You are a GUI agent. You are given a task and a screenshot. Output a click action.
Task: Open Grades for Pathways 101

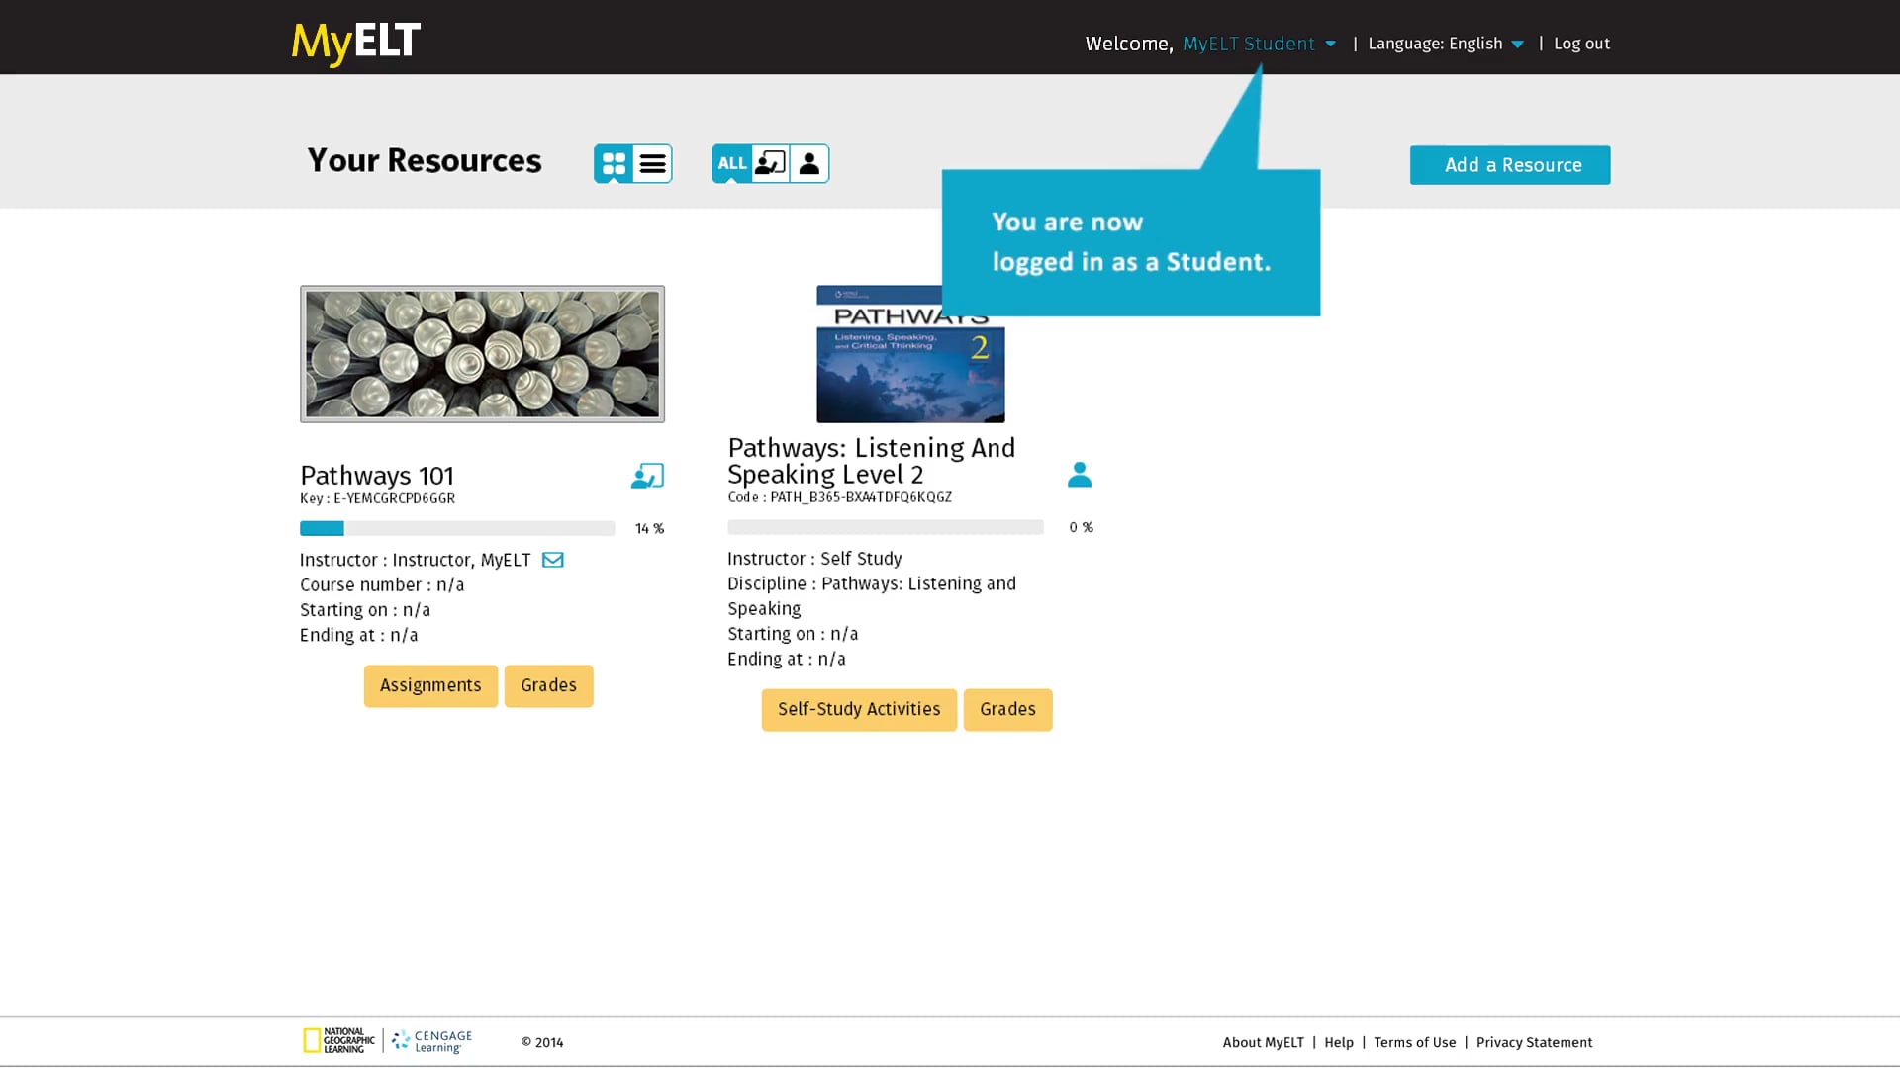coord(548,686)
